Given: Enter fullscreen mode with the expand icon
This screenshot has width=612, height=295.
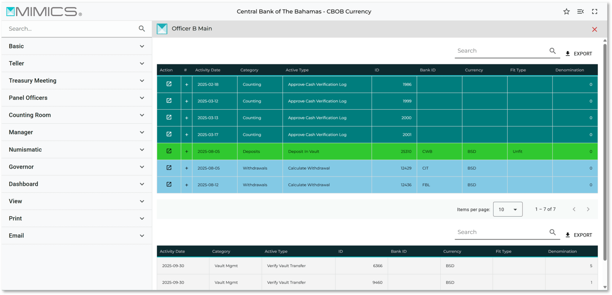Looking at the screenshot, I should 594,11.
